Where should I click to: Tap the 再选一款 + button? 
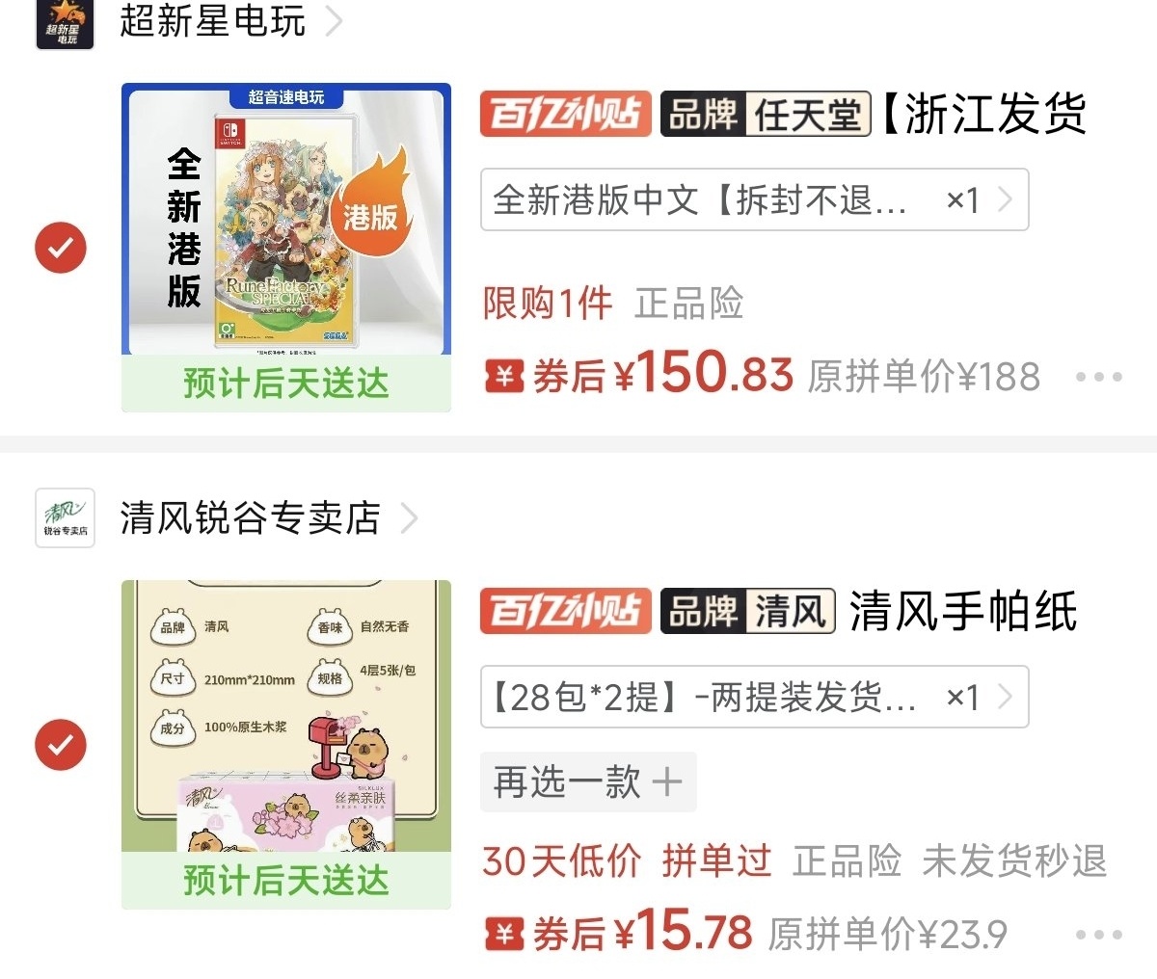coord(588,781)
